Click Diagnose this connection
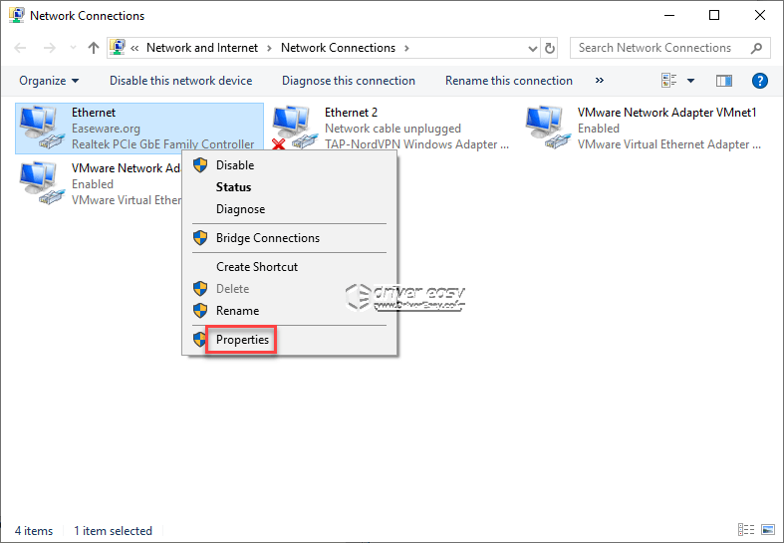Viewport: 784px width, 543px height. (x=349, y=81)
